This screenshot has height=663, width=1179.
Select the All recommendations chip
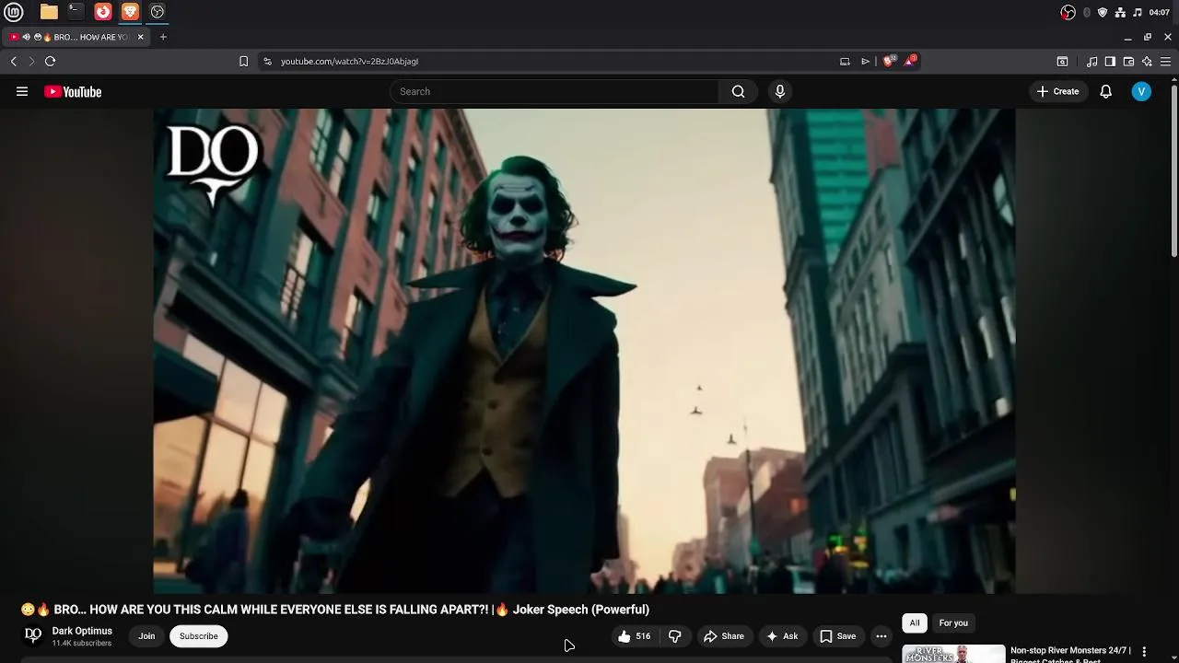[x=915, y=623]
